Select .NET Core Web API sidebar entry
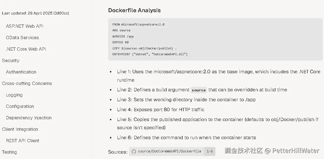This screenshot has height=159, width=324. click(x=26, y=49)
